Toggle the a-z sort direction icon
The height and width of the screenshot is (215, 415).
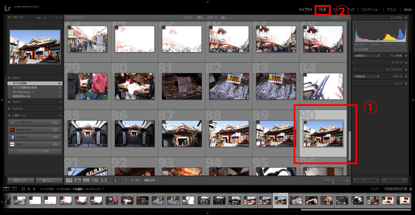pyautogui.click(x=126, y=180)
